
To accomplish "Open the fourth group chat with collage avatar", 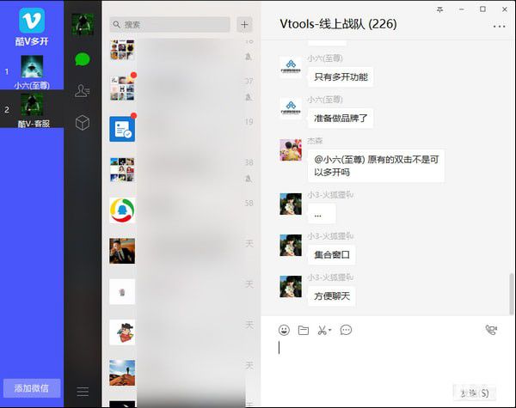I will pyautogui.click(x=122, y=170).
